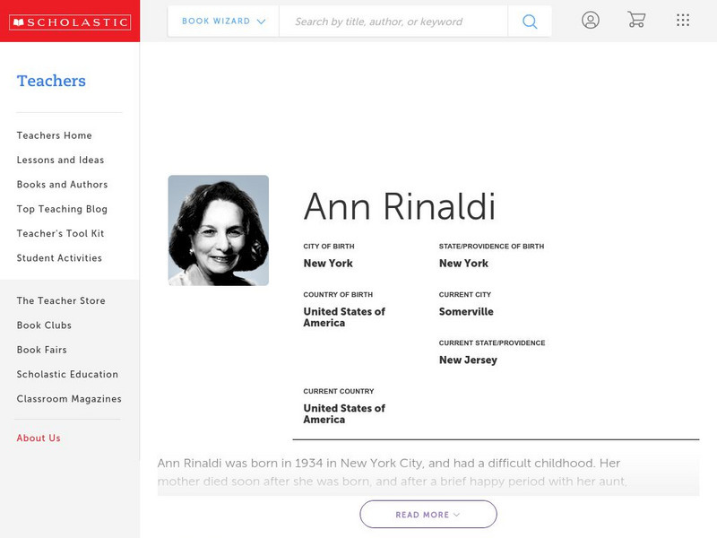
Task: Open the apps grid icon in header
Action: tap(682, 20)
